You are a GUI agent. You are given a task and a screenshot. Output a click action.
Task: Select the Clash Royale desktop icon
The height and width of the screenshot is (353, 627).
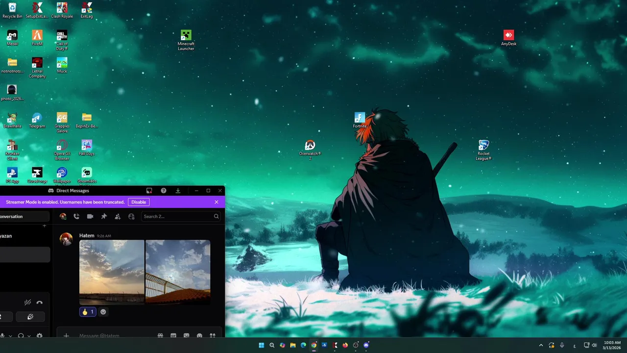[62, 10]
